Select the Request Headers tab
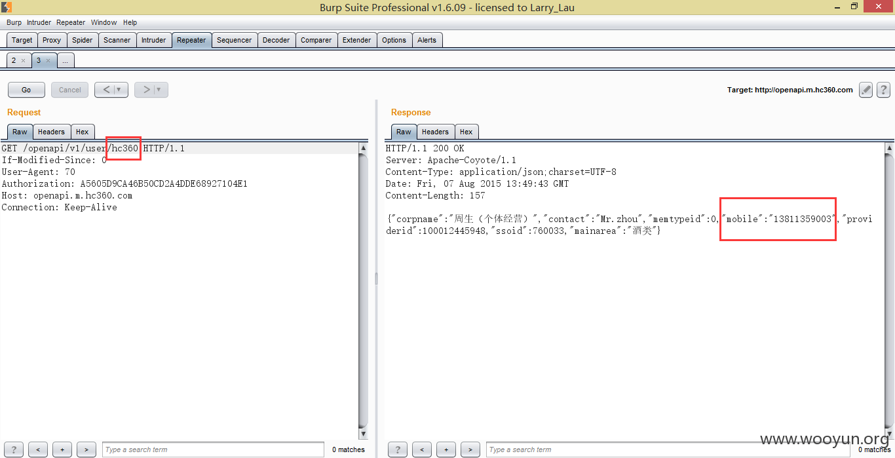This screenshot has height=458, width=895. 51,132
